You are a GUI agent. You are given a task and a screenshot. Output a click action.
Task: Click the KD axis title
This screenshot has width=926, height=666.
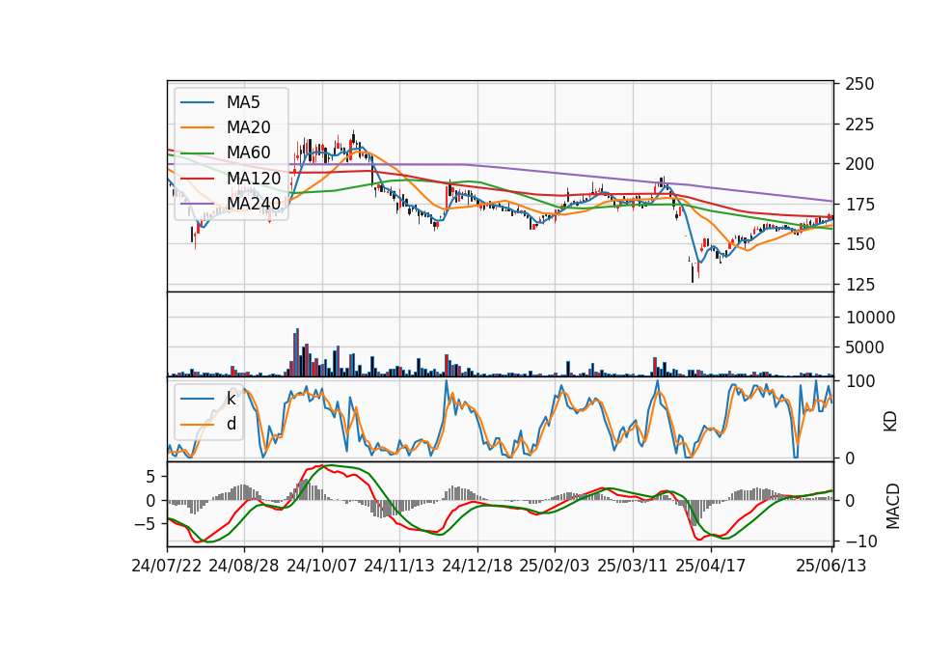tap(890, 421)
